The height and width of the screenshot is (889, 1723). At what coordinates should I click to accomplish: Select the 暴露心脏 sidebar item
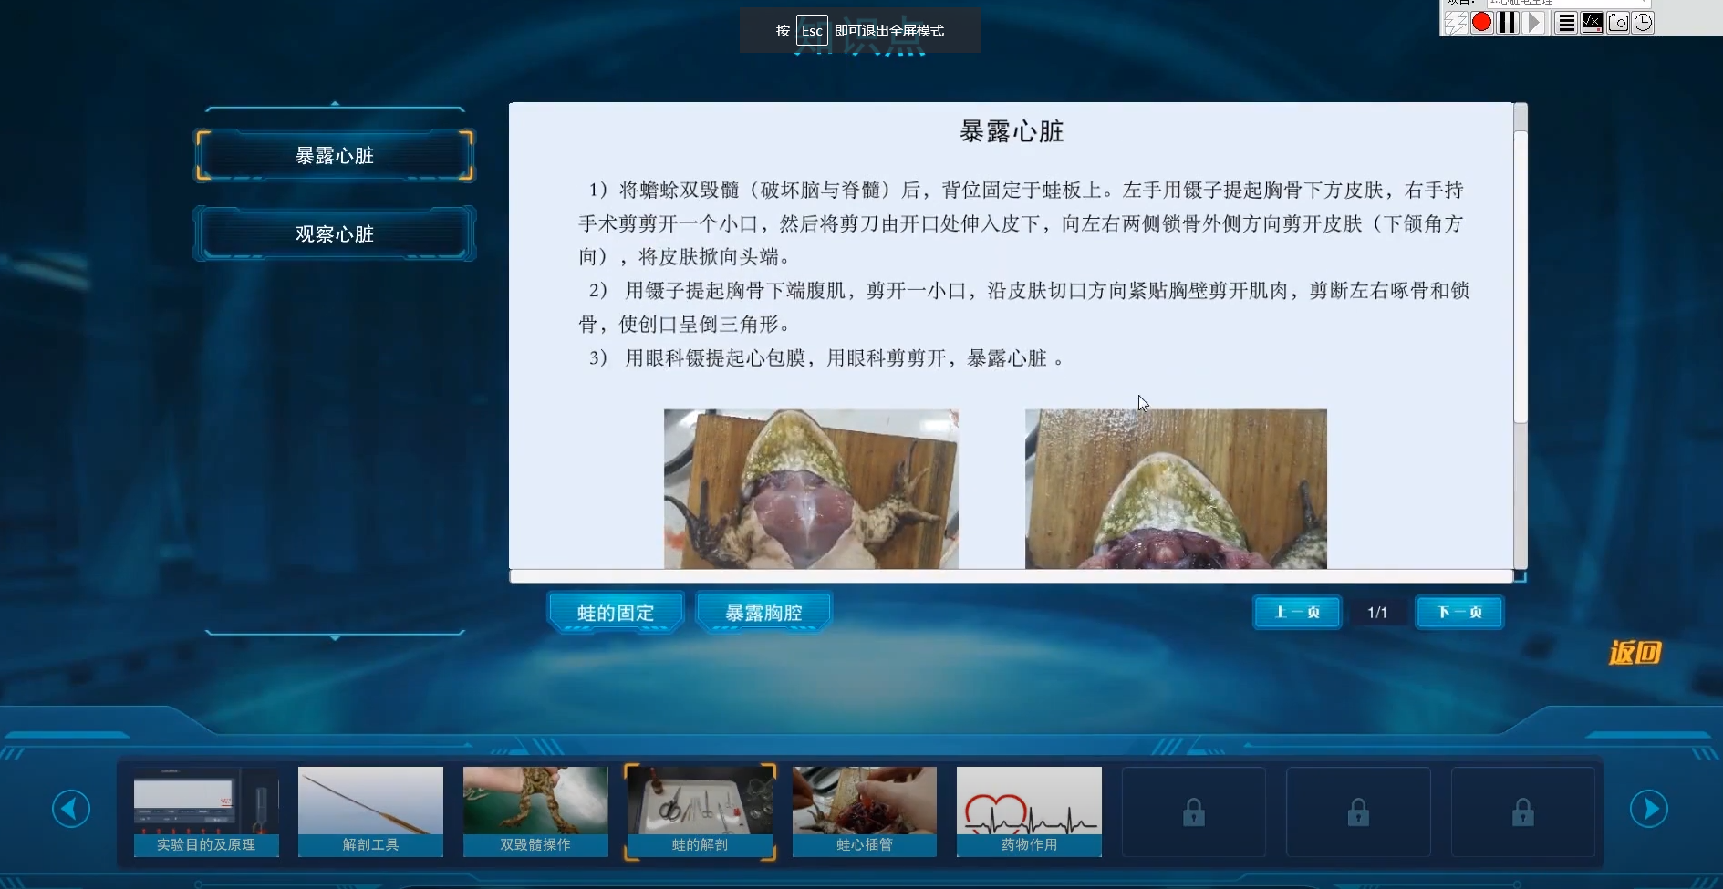(335, 156)
